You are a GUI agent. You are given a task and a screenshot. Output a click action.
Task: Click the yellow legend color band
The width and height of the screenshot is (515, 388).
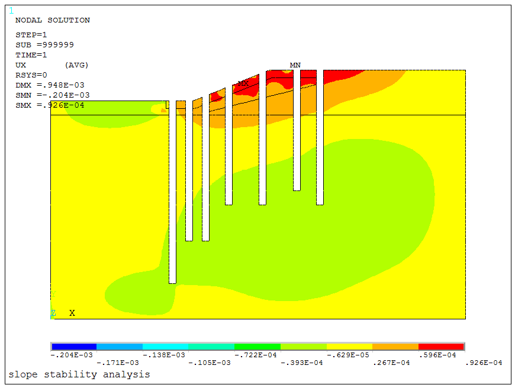coord(349,347)
